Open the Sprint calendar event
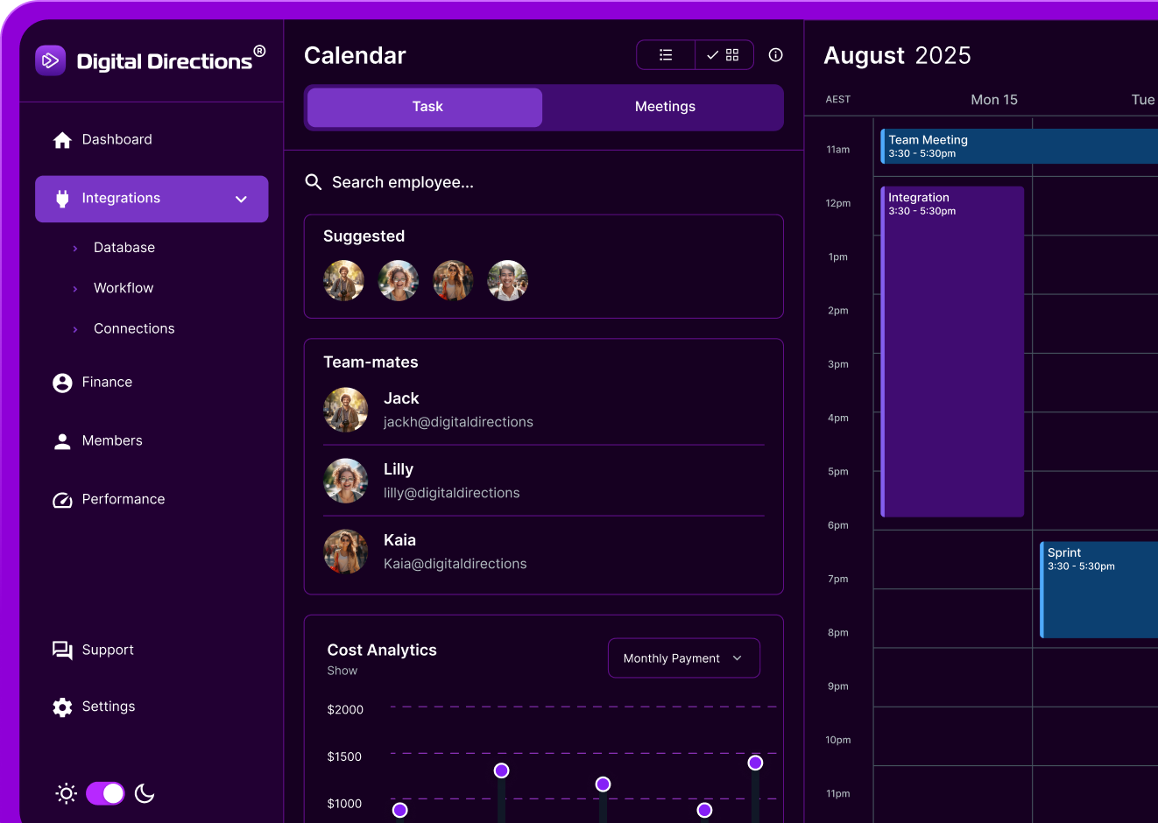 point(1098,589)
